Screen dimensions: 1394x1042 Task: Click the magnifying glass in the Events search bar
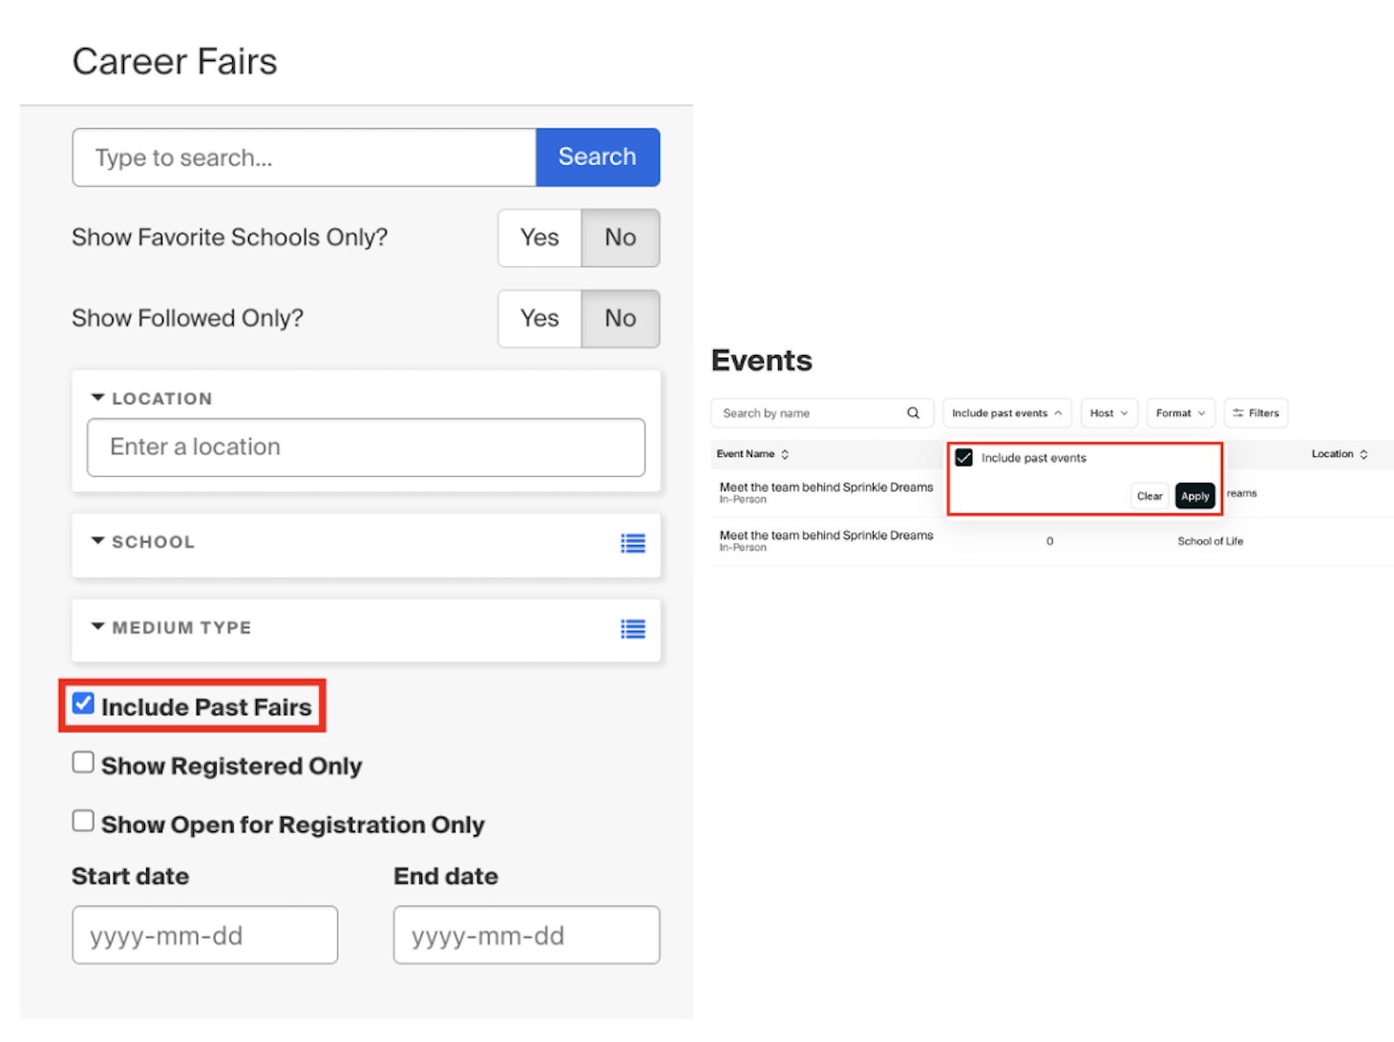(914, 412)
